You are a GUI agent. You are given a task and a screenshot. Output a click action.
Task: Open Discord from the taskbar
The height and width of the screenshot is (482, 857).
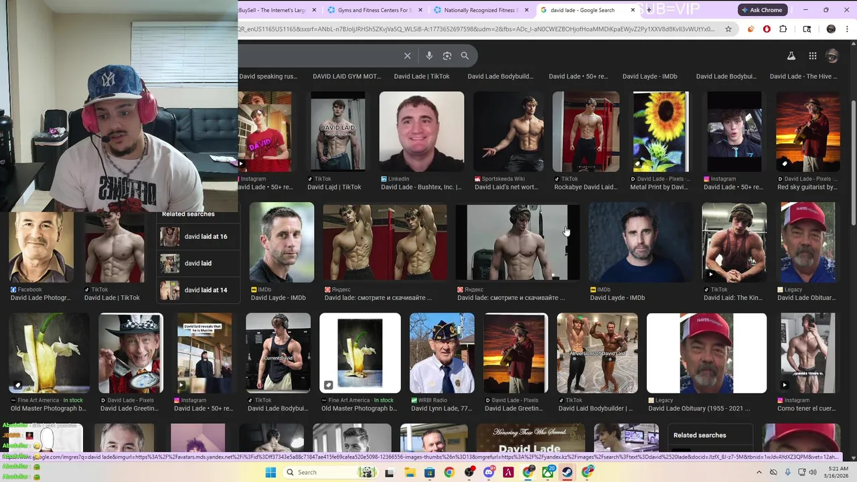click(x=489, y=473)
